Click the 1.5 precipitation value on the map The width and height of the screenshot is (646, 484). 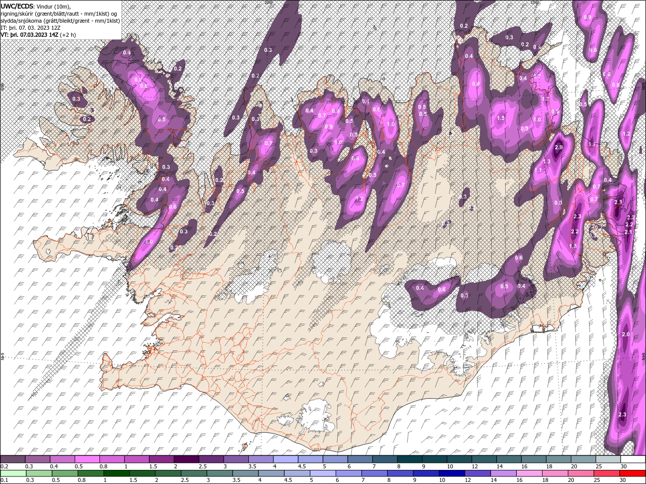[501, 118]
